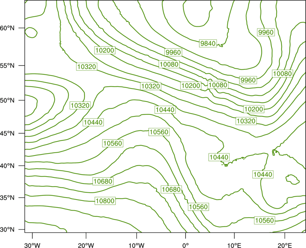Select the 9960 label near top right
The image size is (306, 248).
tap(266, 32)
